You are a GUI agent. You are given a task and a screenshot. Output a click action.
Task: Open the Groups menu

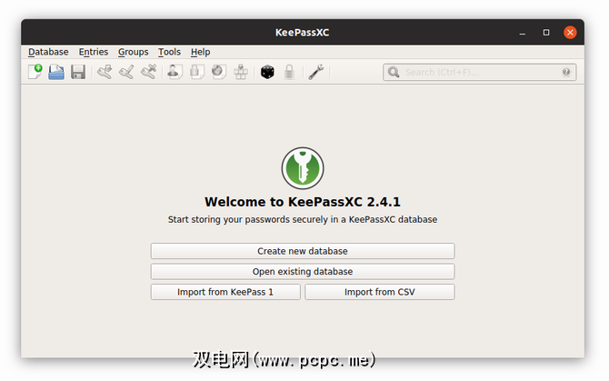pos(134,52)
